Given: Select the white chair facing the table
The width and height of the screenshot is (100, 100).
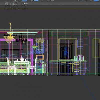Looking at the screenshot, I should (11, 66).
